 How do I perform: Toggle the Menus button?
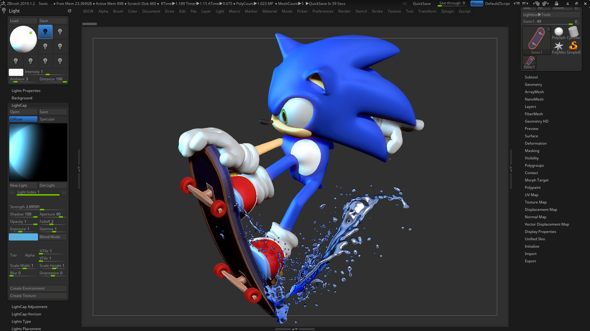coord(477,3)
